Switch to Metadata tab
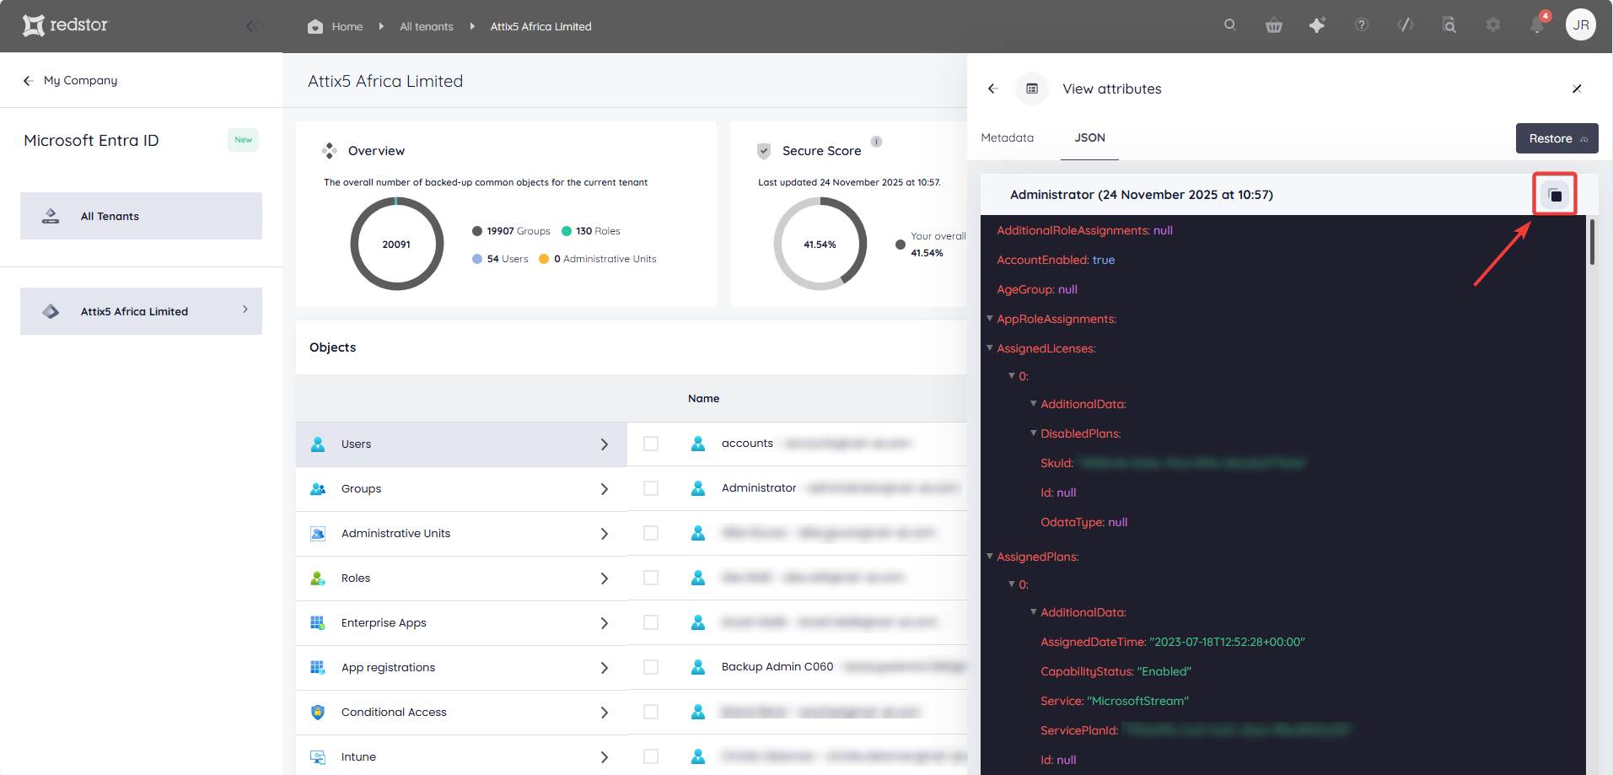 (1007, 137)
